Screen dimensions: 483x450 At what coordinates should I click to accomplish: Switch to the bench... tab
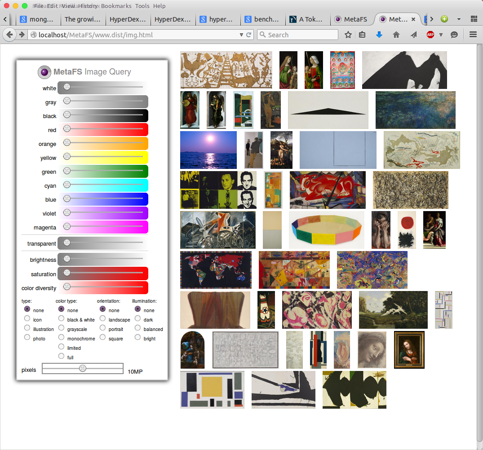pos(262,19)
